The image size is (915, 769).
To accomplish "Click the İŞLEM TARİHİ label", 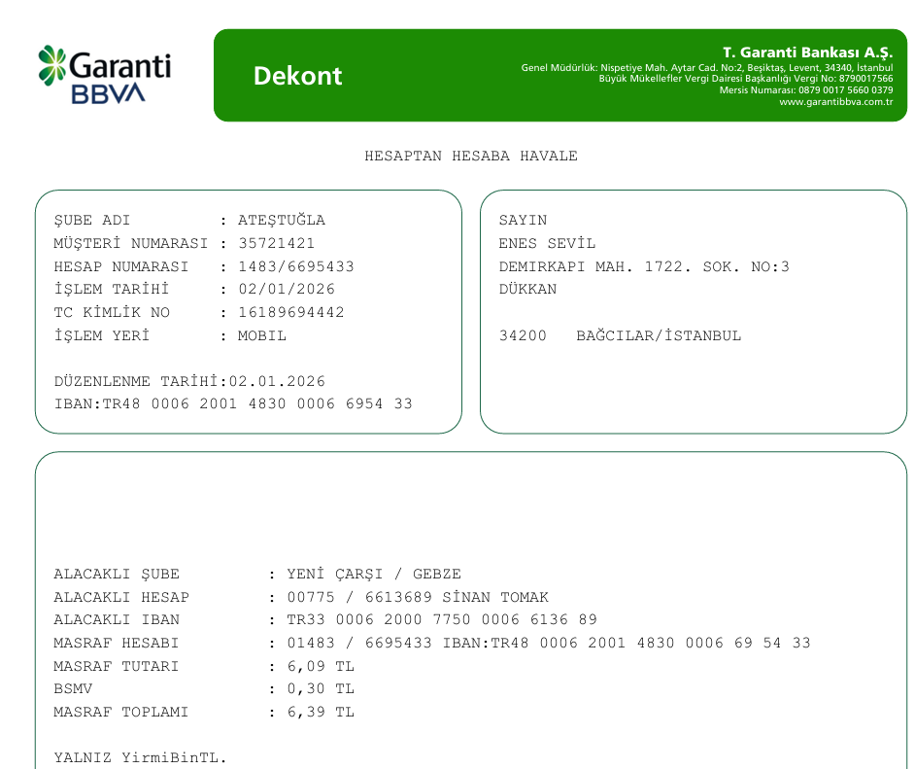I will (111, 289).
